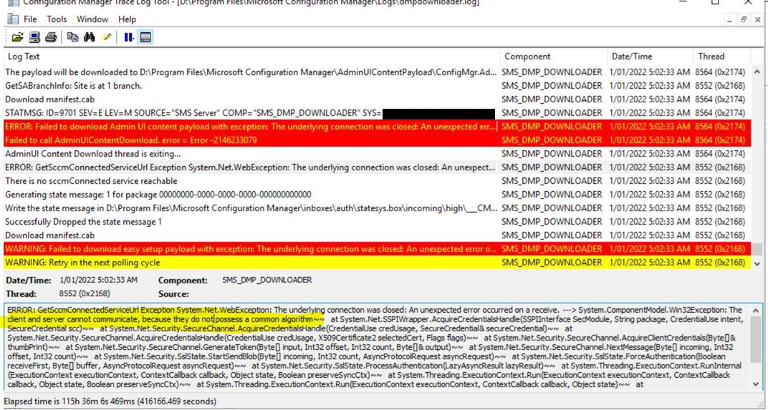The height and width of the screenshot is (410, 768).
Task: Select the 'The payload will be downloaded to' row
Action: (x=377, y=72)
